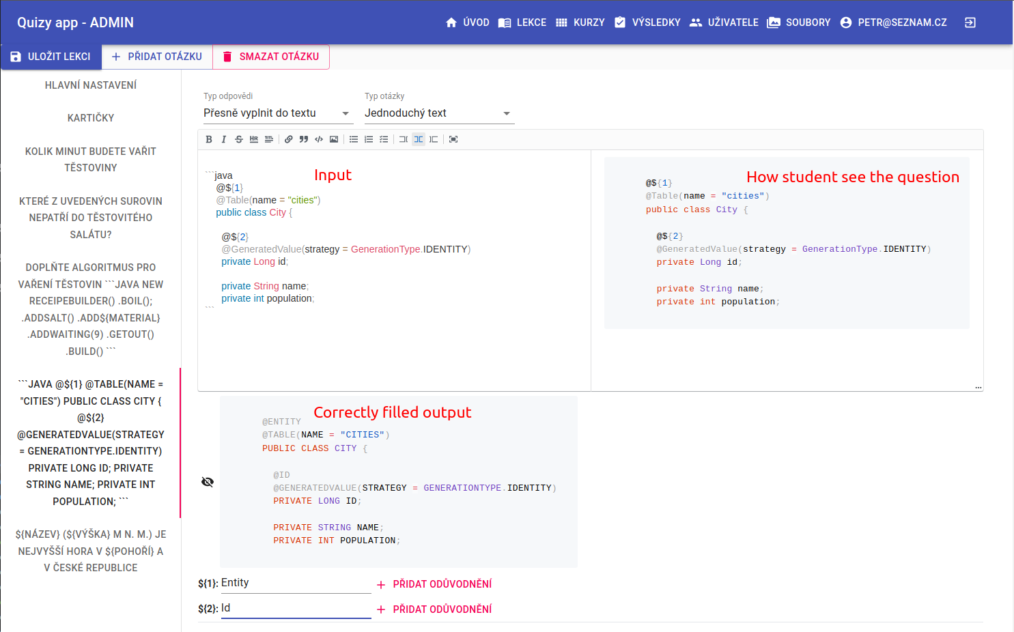
Task: Open NEJVYŠŠÍ HORA question in sidebar
Action: coord(91,551)
